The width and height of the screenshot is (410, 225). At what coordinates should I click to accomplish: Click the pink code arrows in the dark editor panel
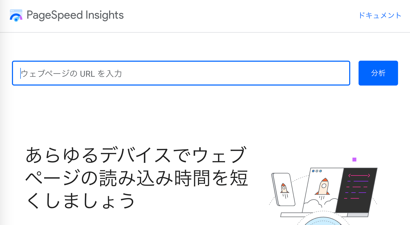(359, 175)
